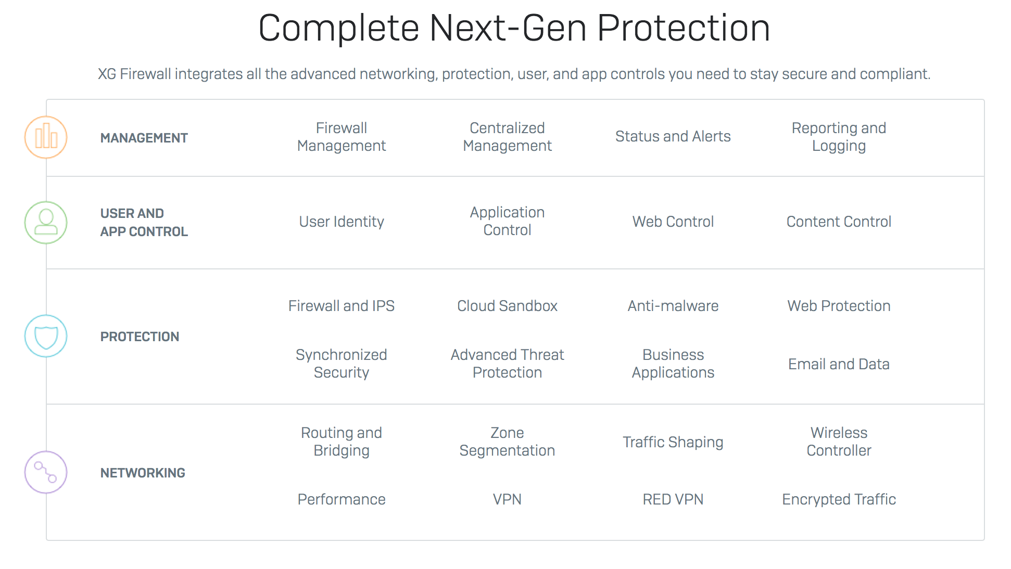Click the purple Networking nodes icon
Screen dimensions: 1011x569
pyautogui.click(x=46, y=472)
